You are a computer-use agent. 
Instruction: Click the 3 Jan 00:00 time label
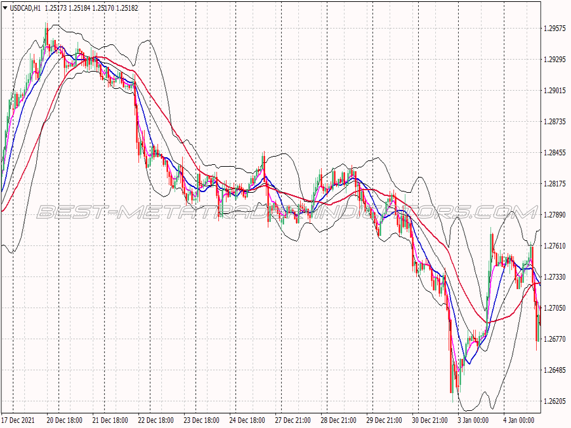473,420
